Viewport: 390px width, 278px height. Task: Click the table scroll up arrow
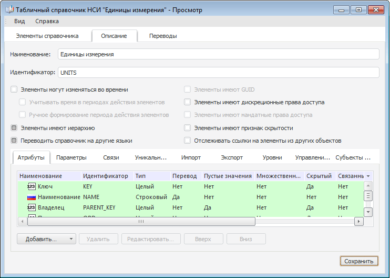pyautogui.click(x=368, y=185)
